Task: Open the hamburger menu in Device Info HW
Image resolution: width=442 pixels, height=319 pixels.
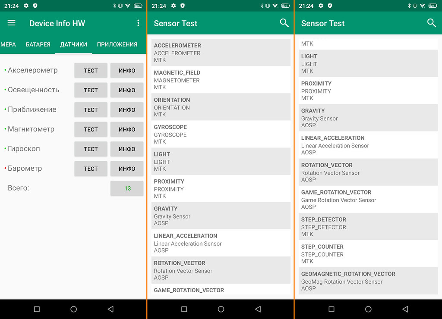Action: click(x=12, y=23)
